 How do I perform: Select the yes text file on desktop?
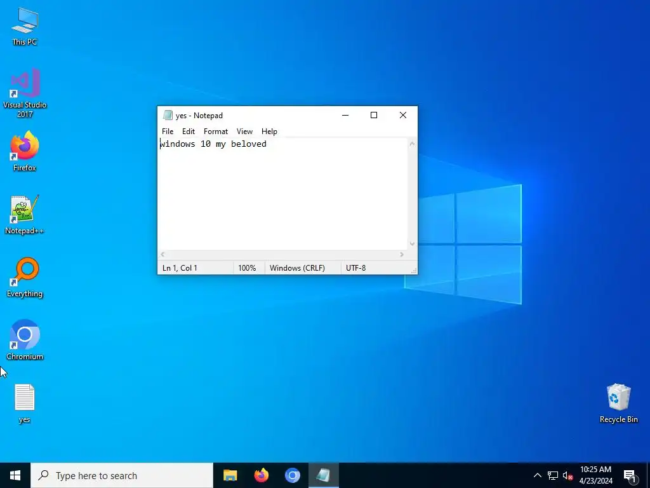click(x=25, y=403)
